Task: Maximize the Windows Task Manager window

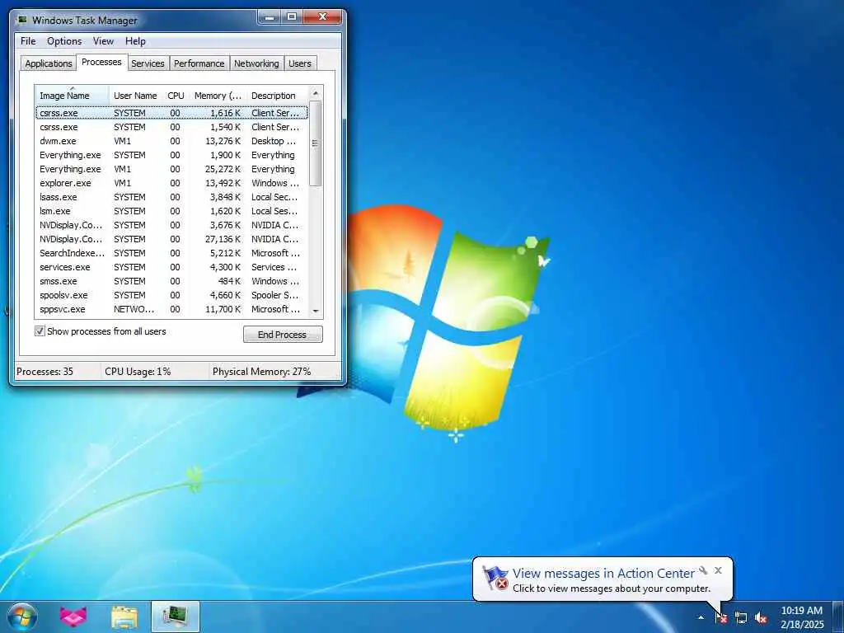Action: click(291, 17)
